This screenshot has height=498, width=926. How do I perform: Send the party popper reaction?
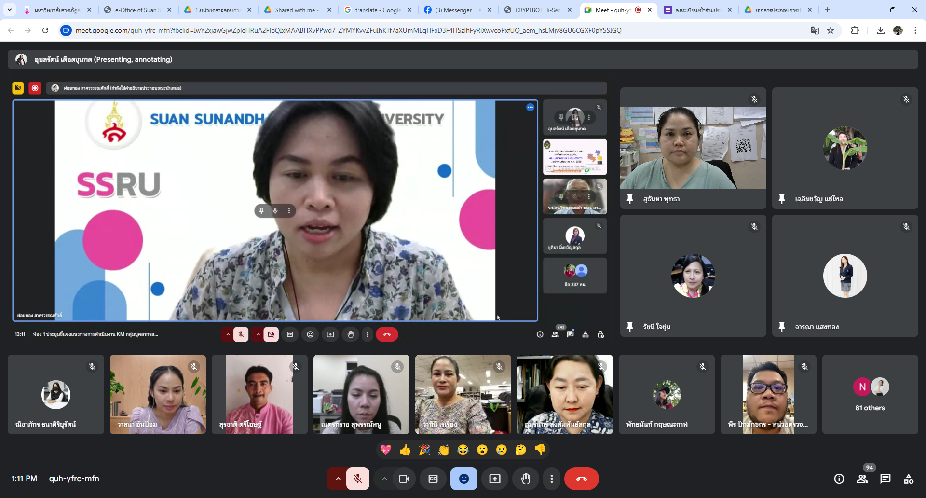424,450
